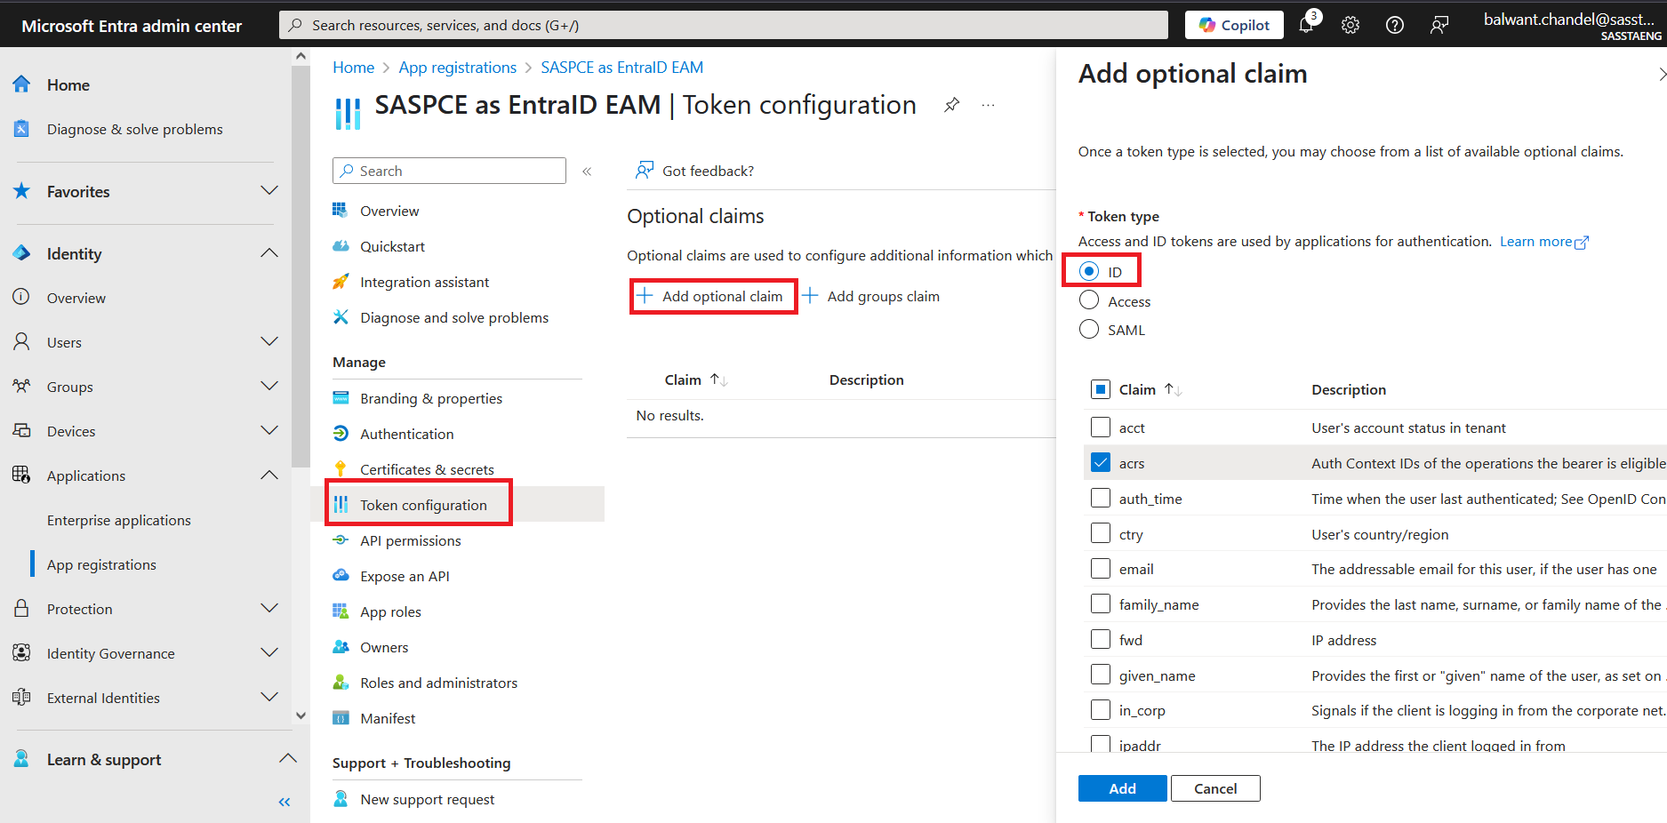Image resolution: width=1667 pixels, height=823 pixels.
Task: Open the settings gear icon
Action: click(x=1350, y=25)
